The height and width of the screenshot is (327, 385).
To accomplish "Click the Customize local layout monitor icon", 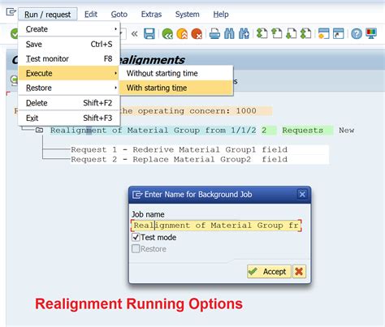I will 371,33.
